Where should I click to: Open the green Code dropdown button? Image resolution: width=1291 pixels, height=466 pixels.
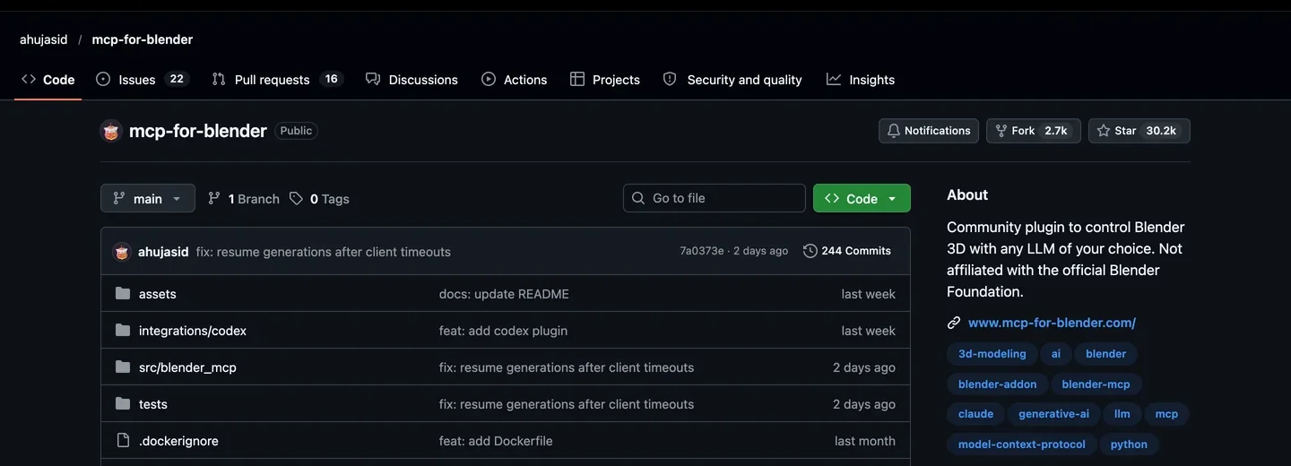[x=862, y=198]
